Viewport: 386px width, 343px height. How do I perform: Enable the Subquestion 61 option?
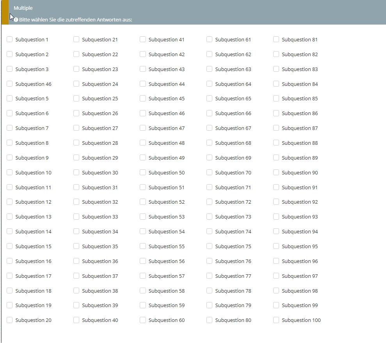[210, 39]
